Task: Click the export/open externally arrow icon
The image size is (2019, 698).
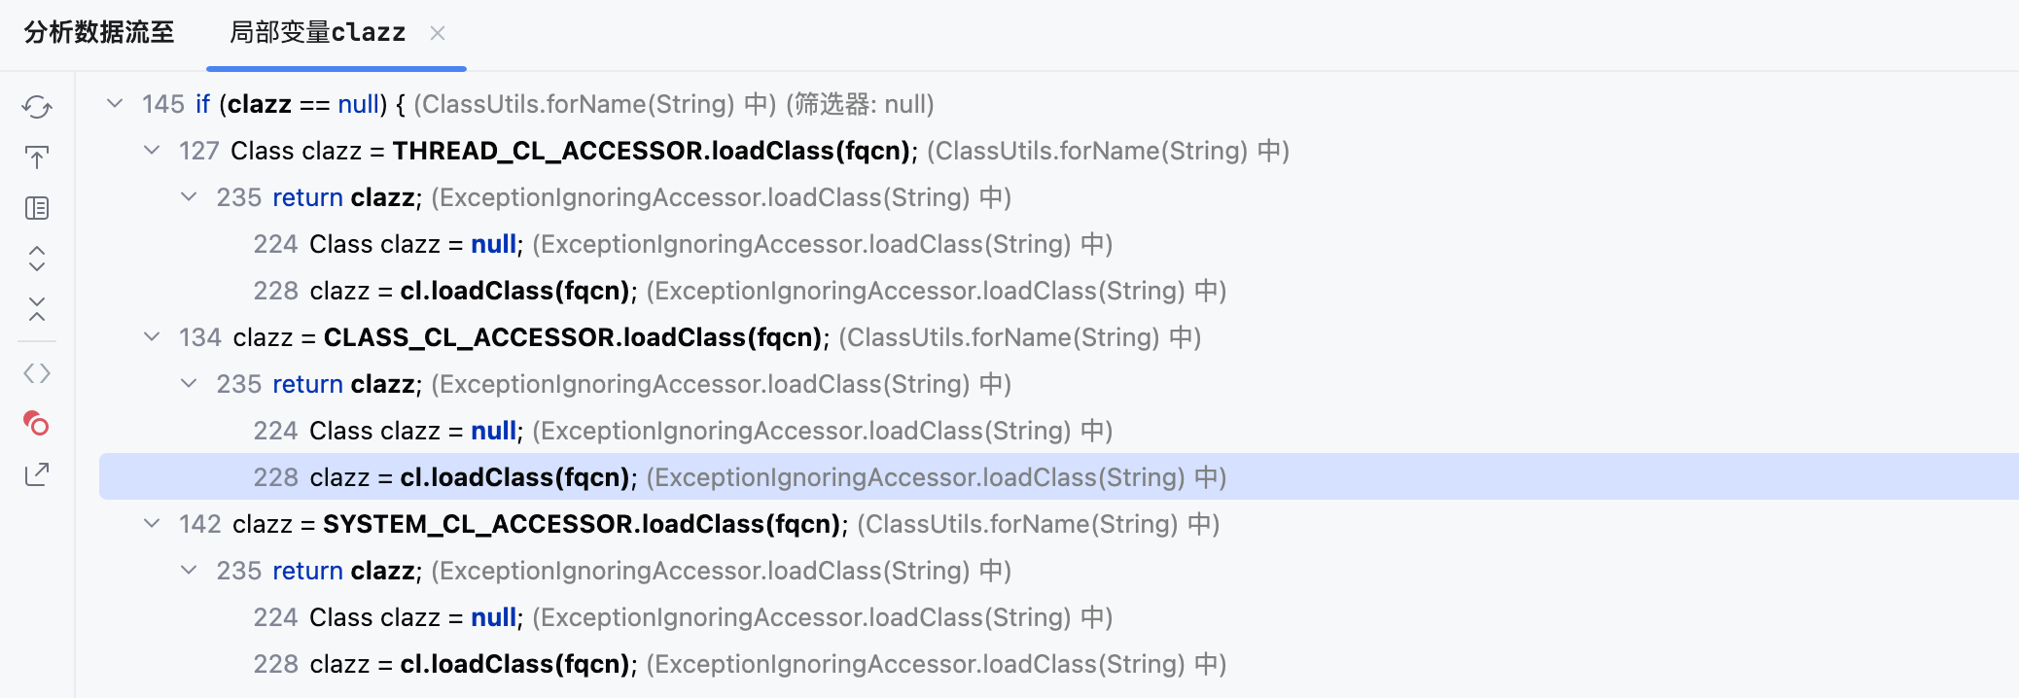Action: click(37, 474)
